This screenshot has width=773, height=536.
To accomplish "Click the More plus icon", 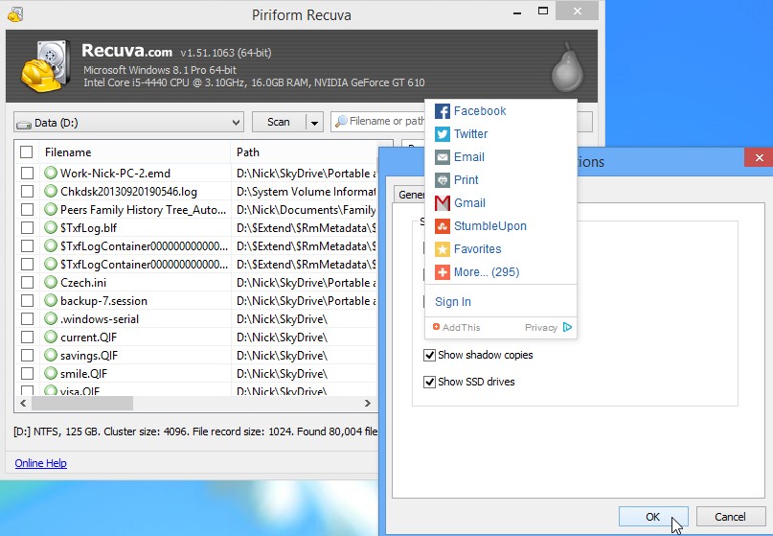I will tap(443, 272).
